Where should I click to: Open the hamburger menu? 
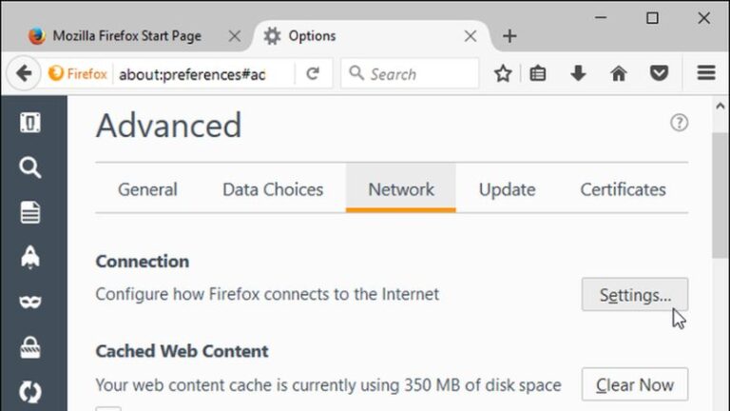[705, 73]
